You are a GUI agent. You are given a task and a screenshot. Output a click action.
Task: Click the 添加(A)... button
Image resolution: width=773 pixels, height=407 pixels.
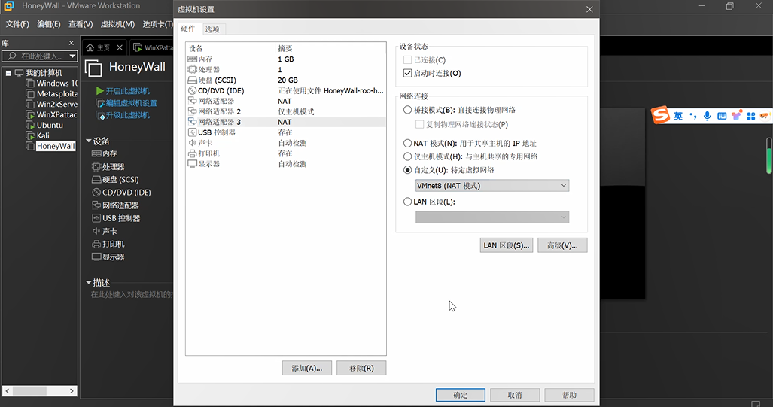pos(306,368)
